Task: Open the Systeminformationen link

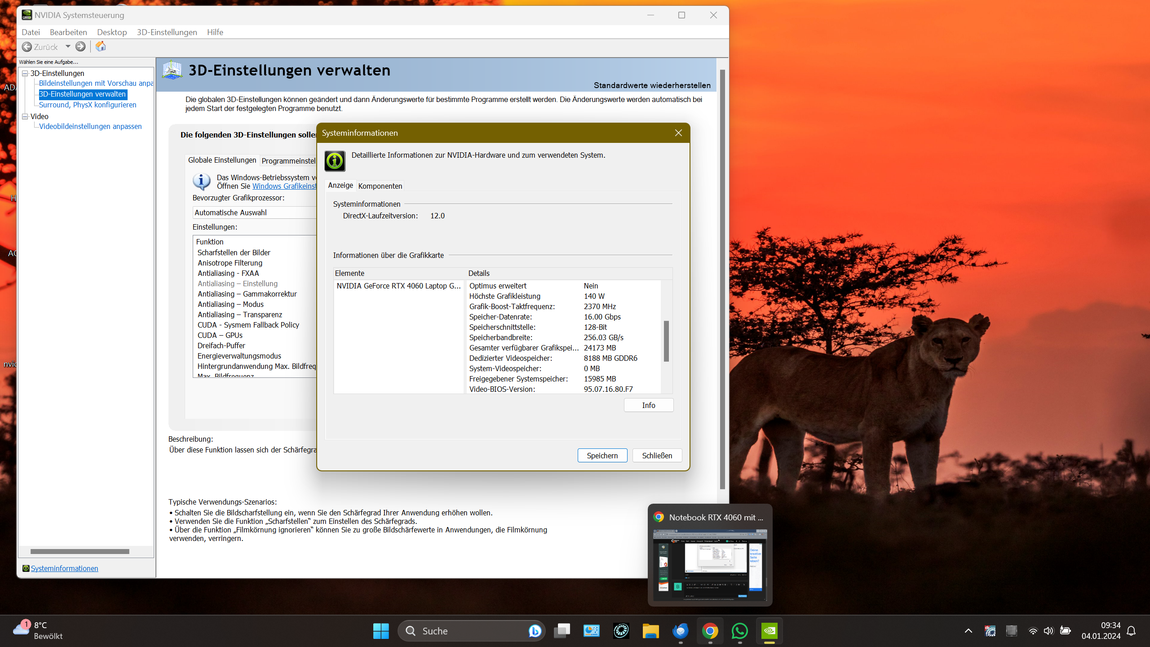Action: 64,568
